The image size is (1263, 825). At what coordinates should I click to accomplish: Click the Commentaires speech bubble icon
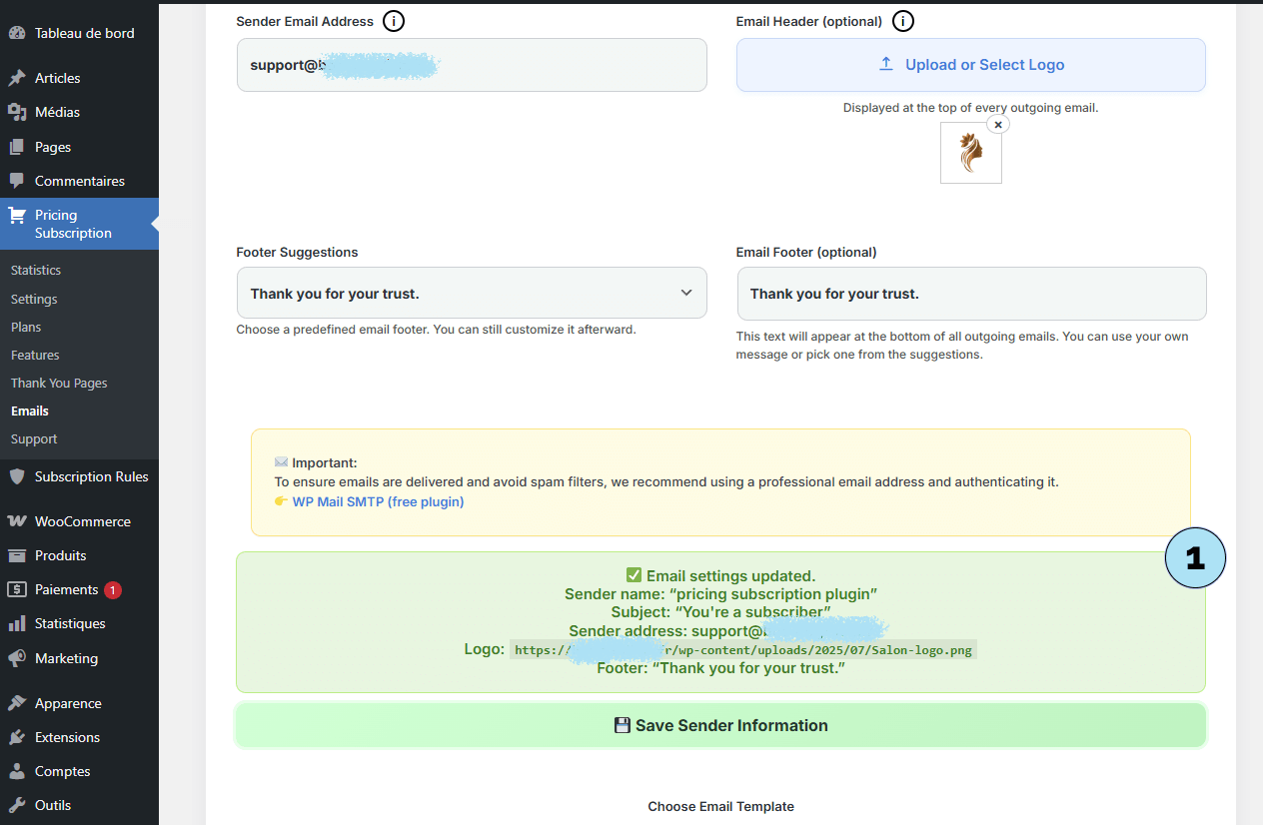point(17,181)
